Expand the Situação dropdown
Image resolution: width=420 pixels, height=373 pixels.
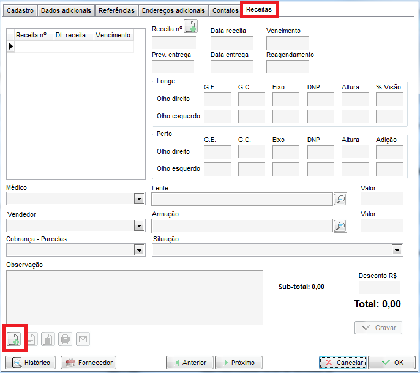[x=397, y=250]
